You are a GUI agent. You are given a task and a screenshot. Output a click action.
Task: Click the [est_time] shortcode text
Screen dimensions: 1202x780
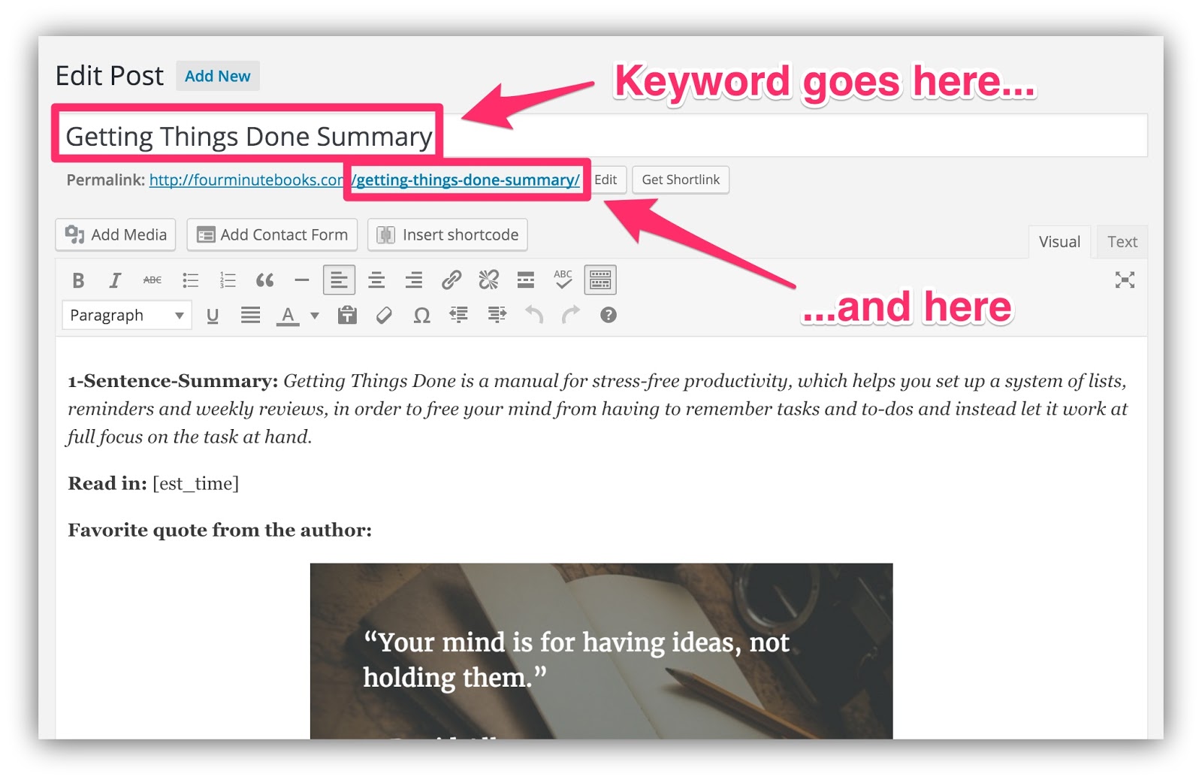click(x=195, y=483)
